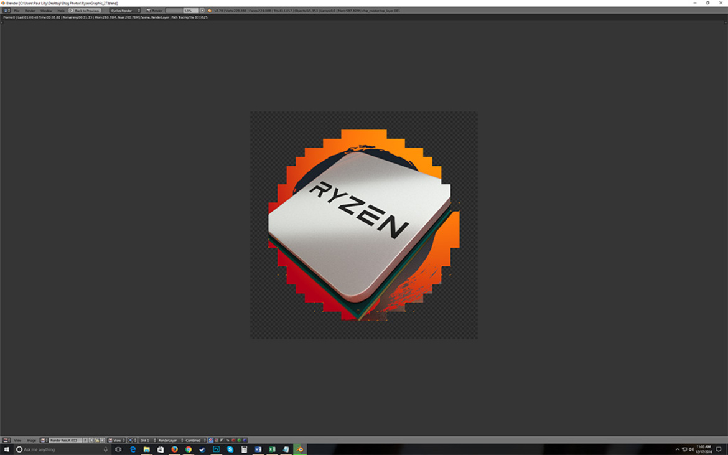Toggle color and alpha channel display
The height and width of the screenshot is (455, 728).
(211, 440)
